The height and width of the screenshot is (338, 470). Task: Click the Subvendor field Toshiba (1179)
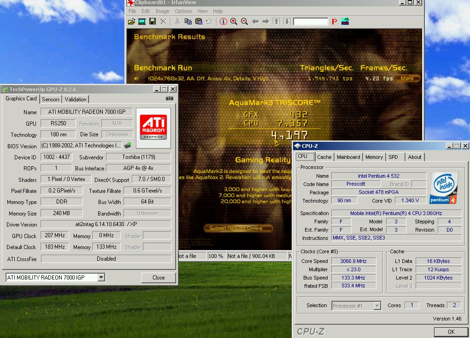point(139,157)
